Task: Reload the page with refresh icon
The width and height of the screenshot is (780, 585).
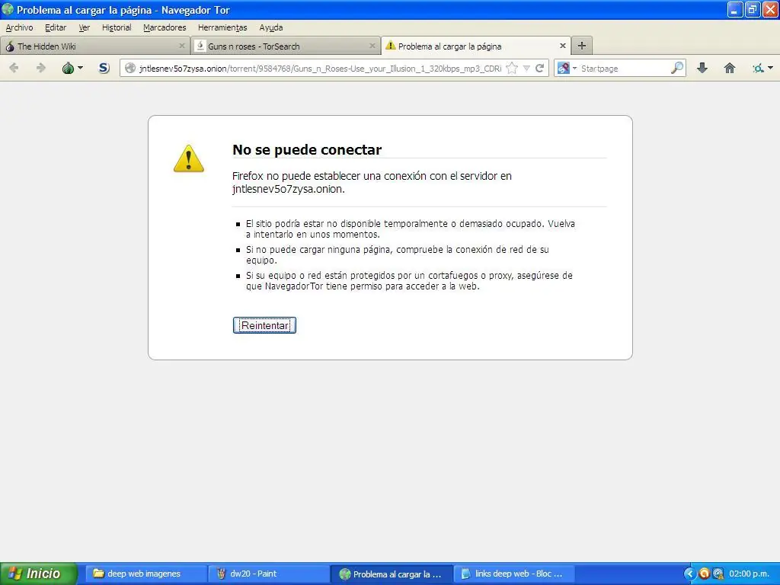Action: 540,68
